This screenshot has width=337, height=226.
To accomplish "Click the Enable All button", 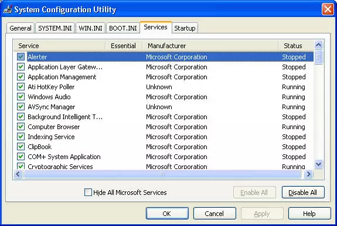I will click(x=254, y=193).
